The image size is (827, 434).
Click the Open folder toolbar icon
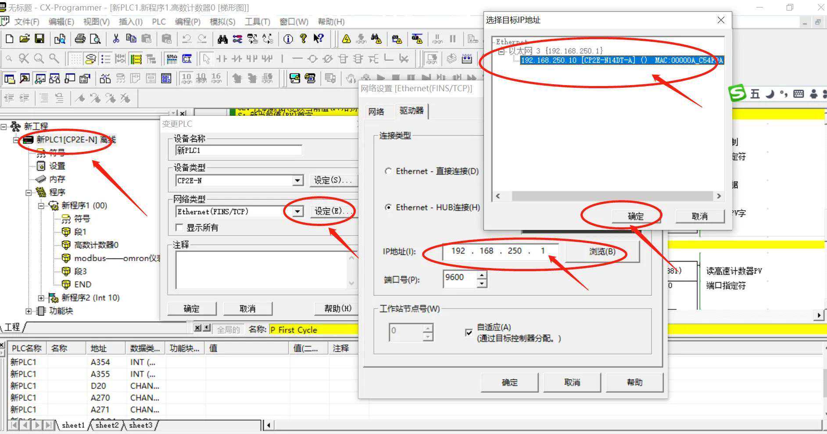coord(25,39)
